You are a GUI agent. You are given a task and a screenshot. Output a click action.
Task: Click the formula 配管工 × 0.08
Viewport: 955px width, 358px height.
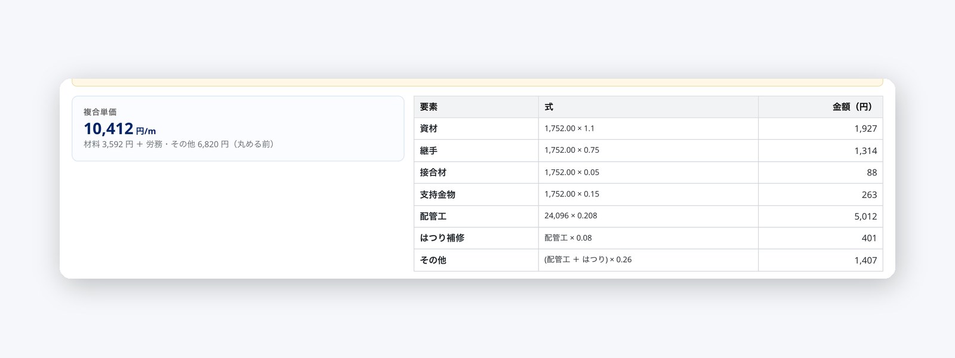[x=568, y=238]
